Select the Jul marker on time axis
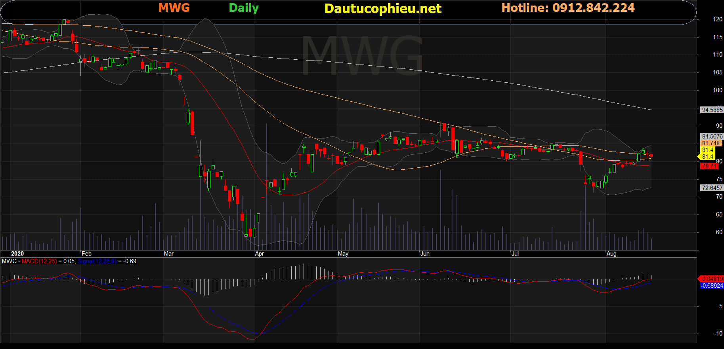The height and width of the screenshot is (349, 724). pos(515,254)
